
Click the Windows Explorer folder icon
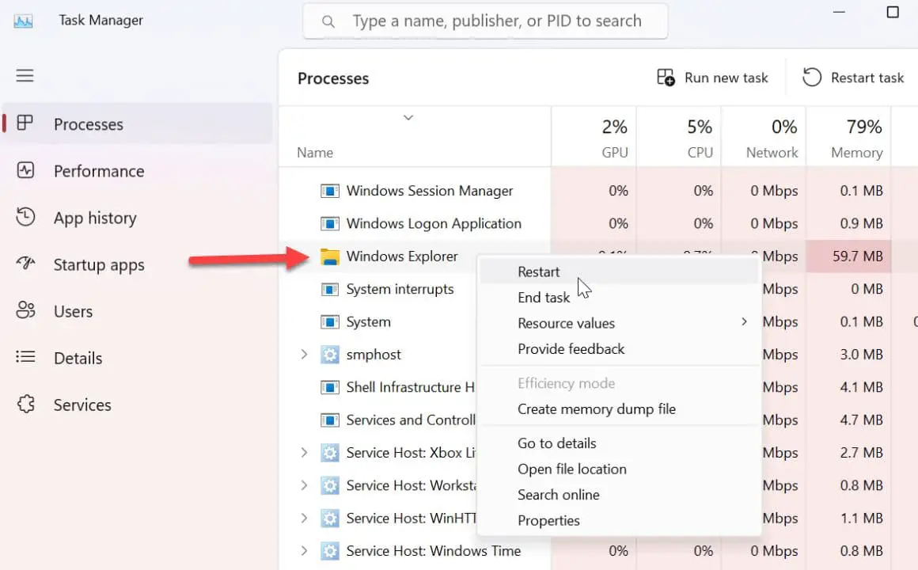pos(330,256)
